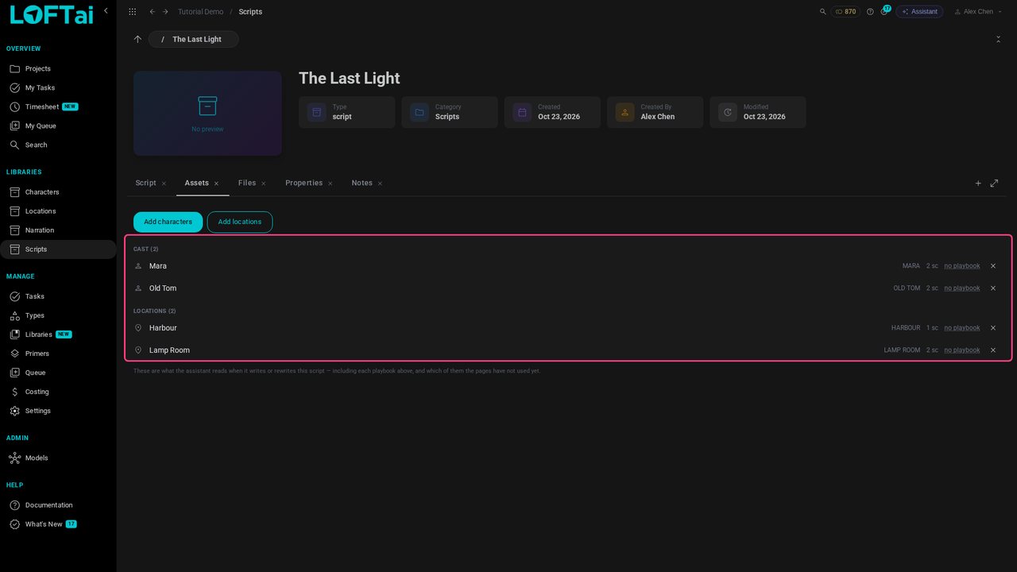The height and width of the screenshot is (572, 1017).
Task: Open the help question mark icon
Action: tap(870, 12)
